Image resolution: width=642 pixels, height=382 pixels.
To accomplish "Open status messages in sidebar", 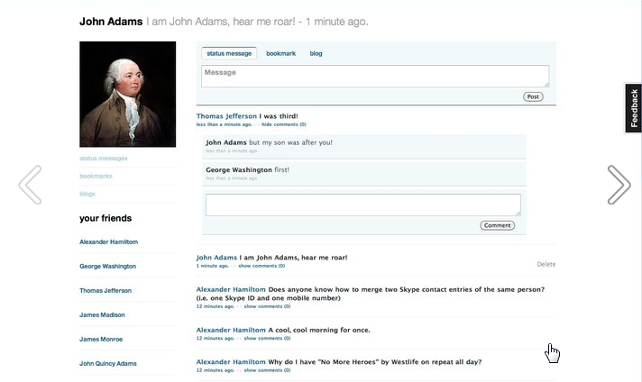I will [103, 159].
